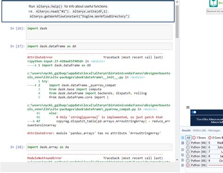Click the In [26] cell prompt

17,28
